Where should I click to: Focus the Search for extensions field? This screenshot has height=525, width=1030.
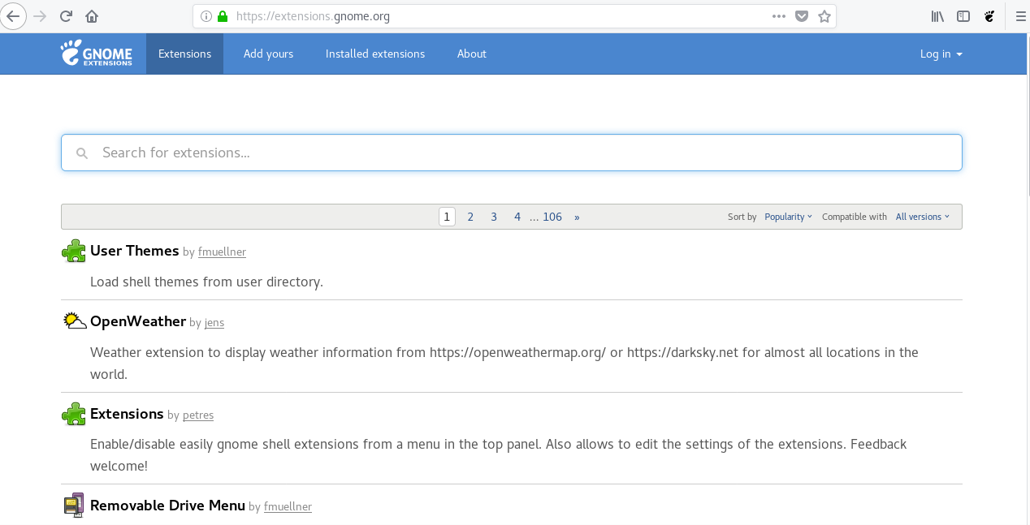coord(512,153)
